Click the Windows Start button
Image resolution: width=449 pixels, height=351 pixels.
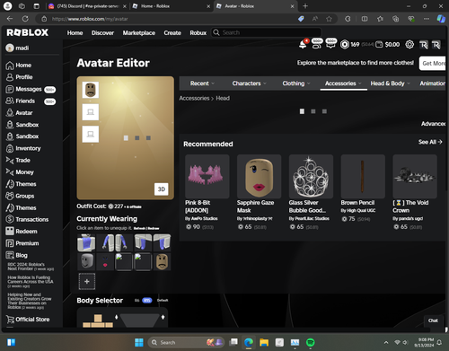pos(139,342)
